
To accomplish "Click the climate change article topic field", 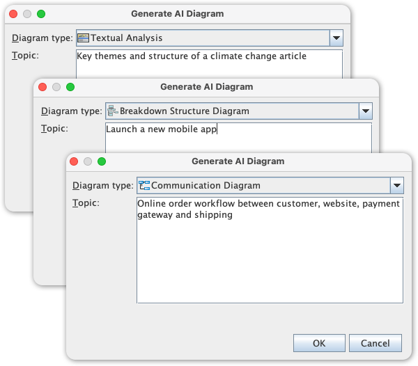I will pos(209,63).
